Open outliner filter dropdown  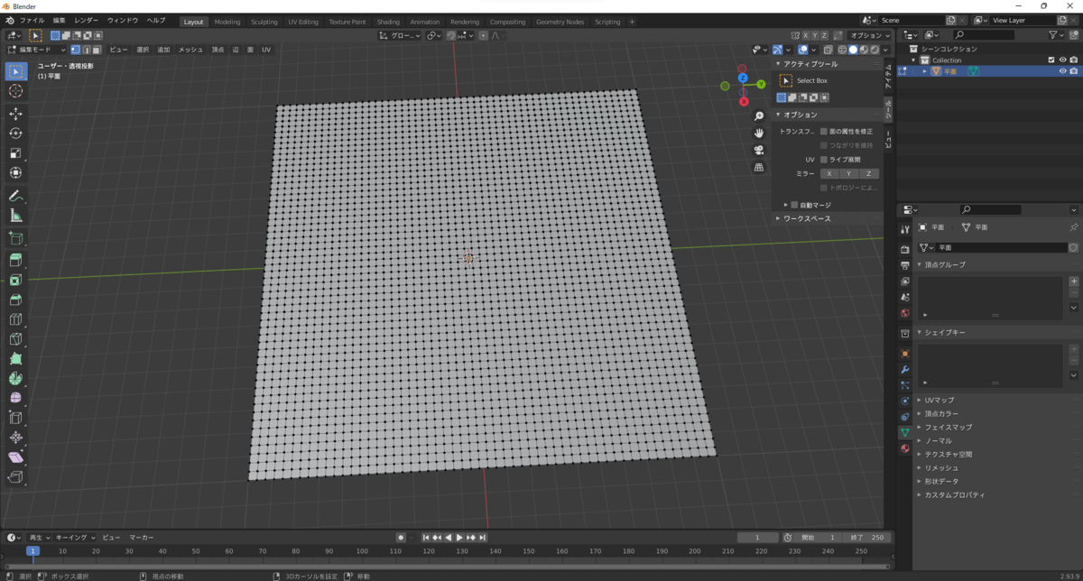pyautogui.click(x=1057, y=35)
